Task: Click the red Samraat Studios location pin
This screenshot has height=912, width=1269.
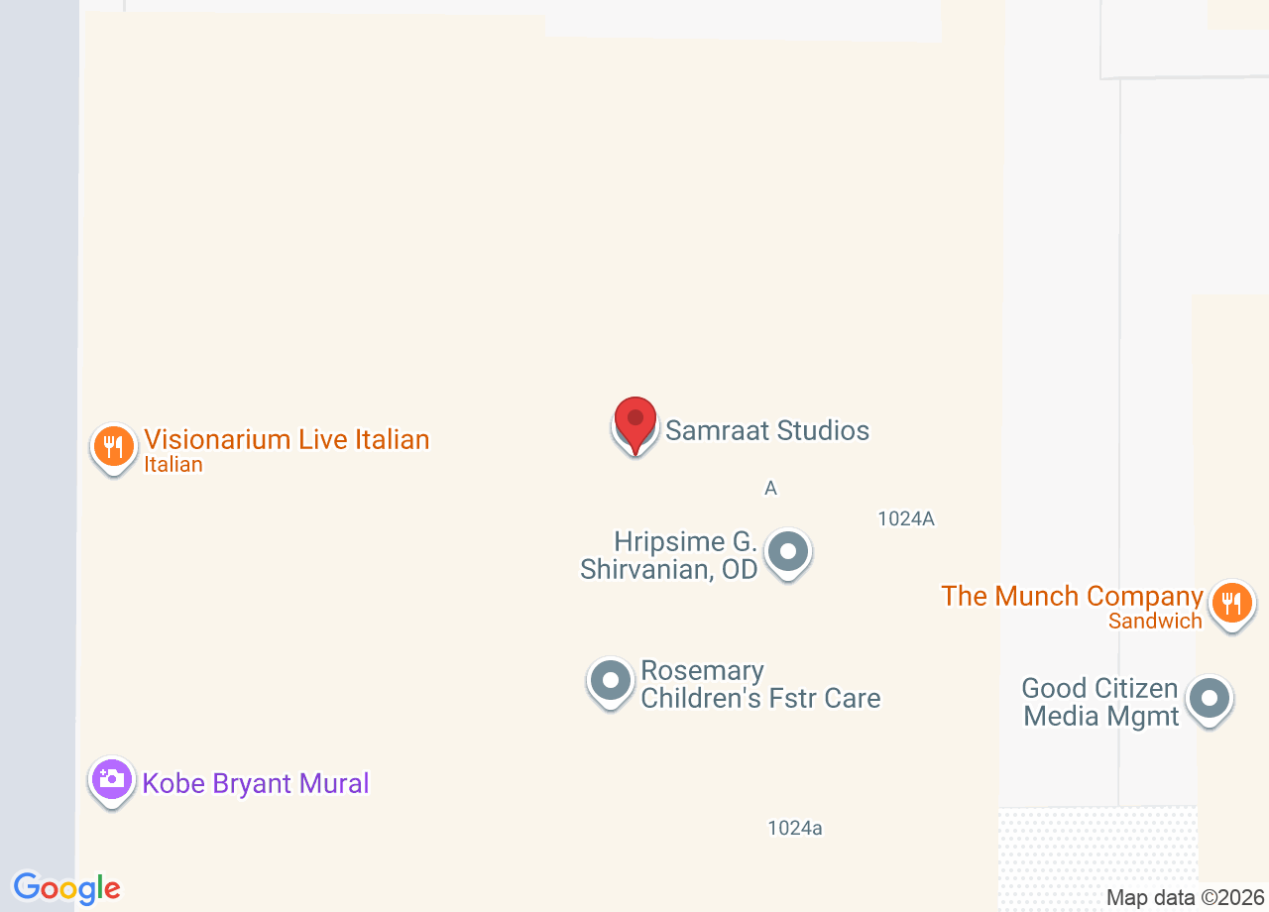Action: [635, 425]
